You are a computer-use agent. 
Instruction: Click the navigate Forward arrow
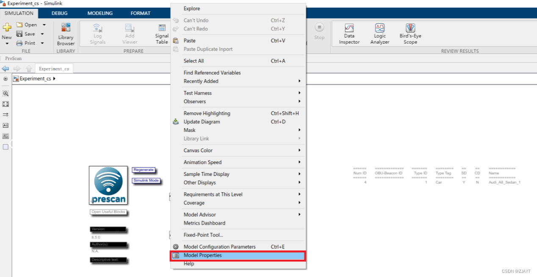[x=17, y=69]
